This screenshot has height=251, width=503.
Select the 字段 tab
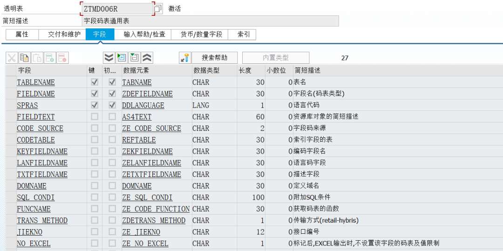[x=100, y=34]
